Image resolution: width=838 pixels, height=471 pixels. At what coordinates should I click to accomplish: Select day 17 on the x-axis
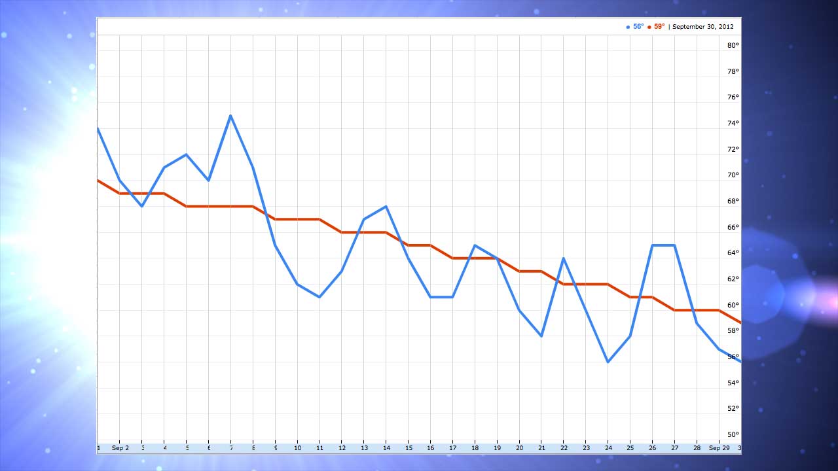(x=452, y=448)
